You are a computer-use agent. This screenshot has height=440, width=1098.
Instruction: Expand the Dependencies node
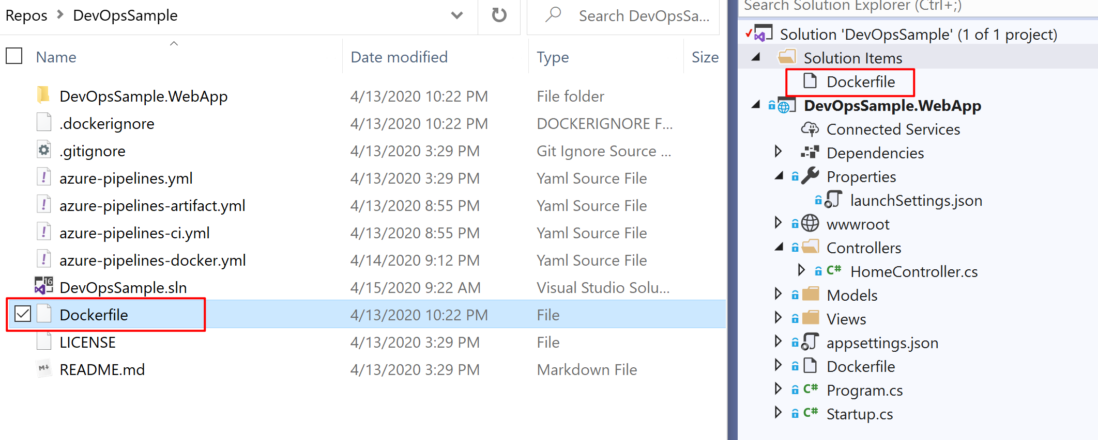coord(778,151)
